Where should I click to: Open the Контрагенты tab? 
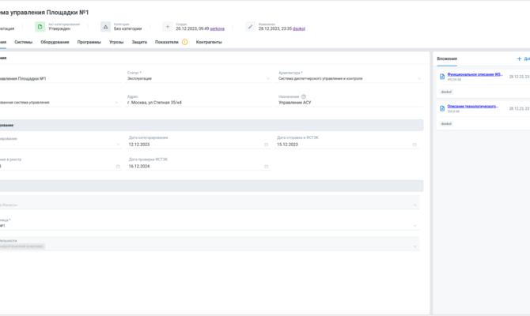(x=209, y=42)
